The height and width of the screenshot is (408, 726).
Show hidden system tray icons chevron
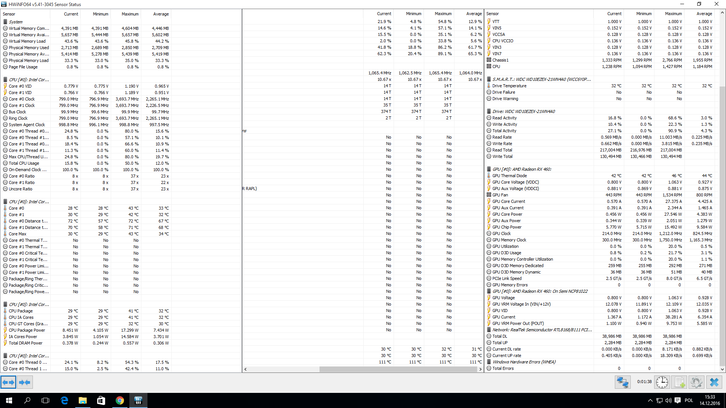[x=650, y=400]
